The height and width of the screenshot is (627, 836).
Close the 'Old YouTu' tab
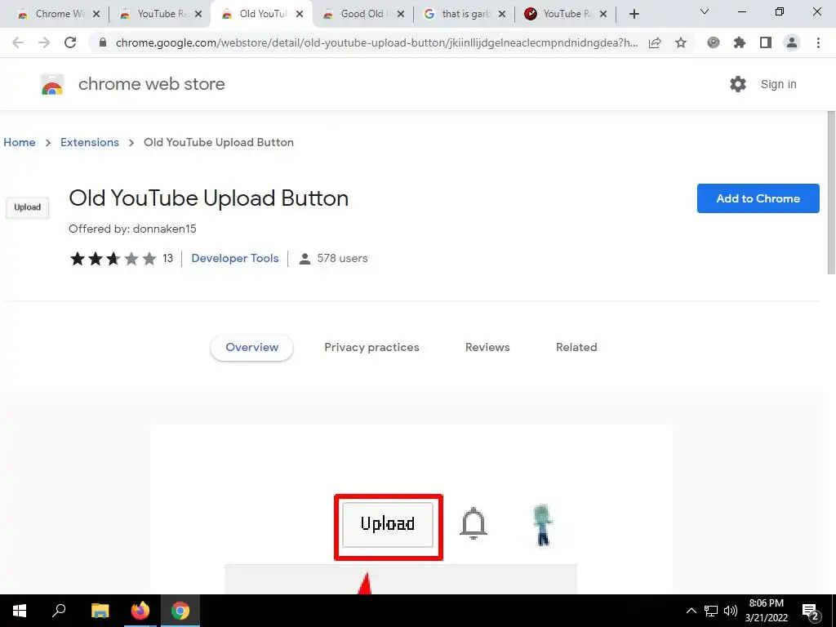click(300, 15)
